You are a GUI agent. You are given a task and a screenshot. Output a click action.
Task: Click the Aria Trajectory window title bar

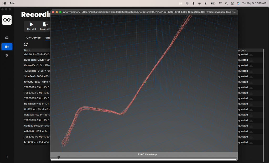coord(144,12)
